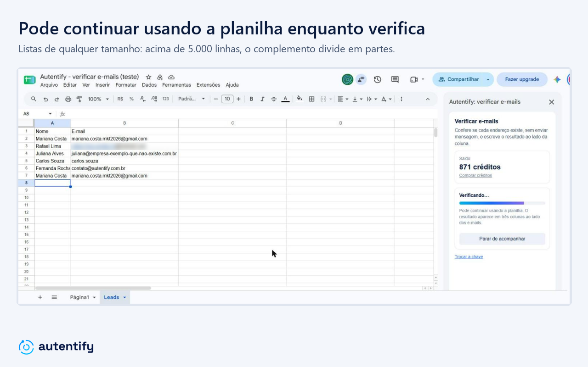Apply R$ currency format
Image resolution: width=588 pixels, height=367 pixels.
(x=120, y=99)
